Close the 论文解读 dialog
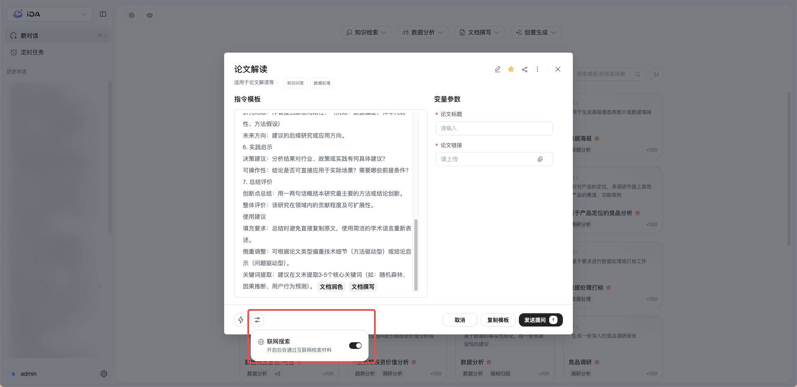This screenshot has height=387, width=797. (x=558, y=69)
